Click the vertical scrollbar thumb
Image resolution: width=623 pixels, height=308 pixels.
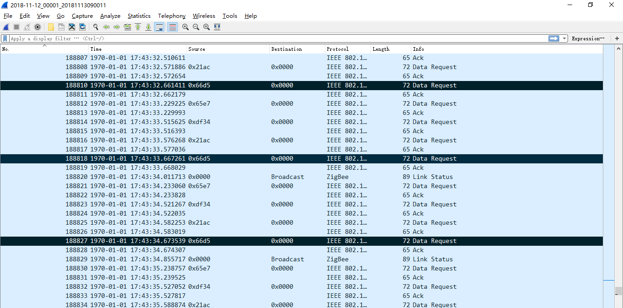[619, 292]
